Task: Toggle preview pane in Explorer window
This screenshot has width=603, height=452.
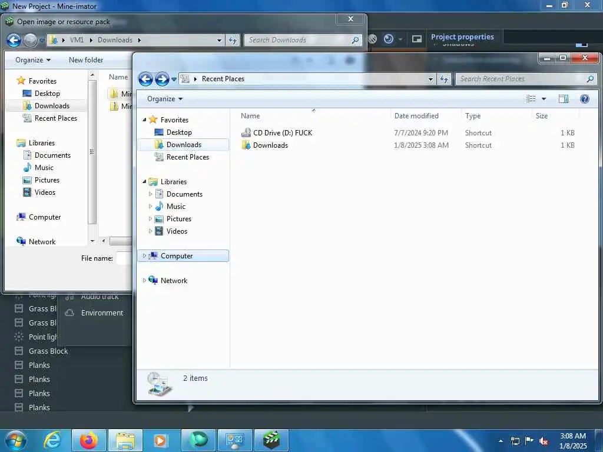Action: click(564, 99)
